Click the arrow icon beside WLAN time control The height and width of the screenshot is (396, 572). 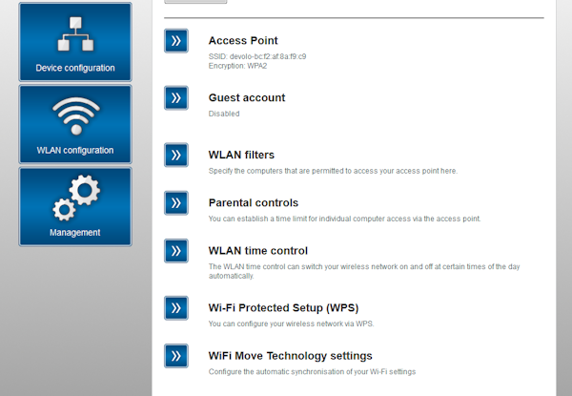coord(176,251)
